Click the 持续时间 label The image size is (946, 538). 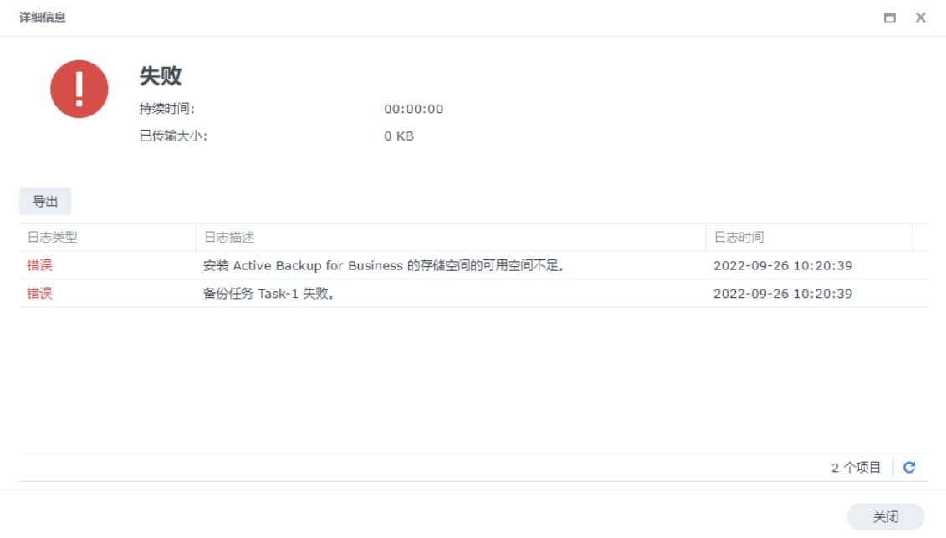(166, 109)
